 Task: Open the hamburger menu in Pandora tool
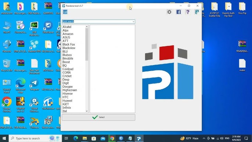(x=65, y=12)
